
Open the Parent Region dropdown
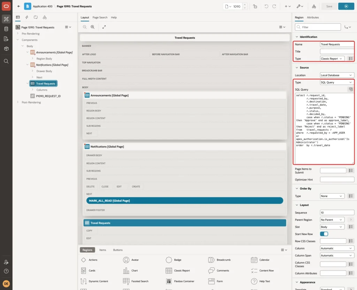[x=332, y=220]
